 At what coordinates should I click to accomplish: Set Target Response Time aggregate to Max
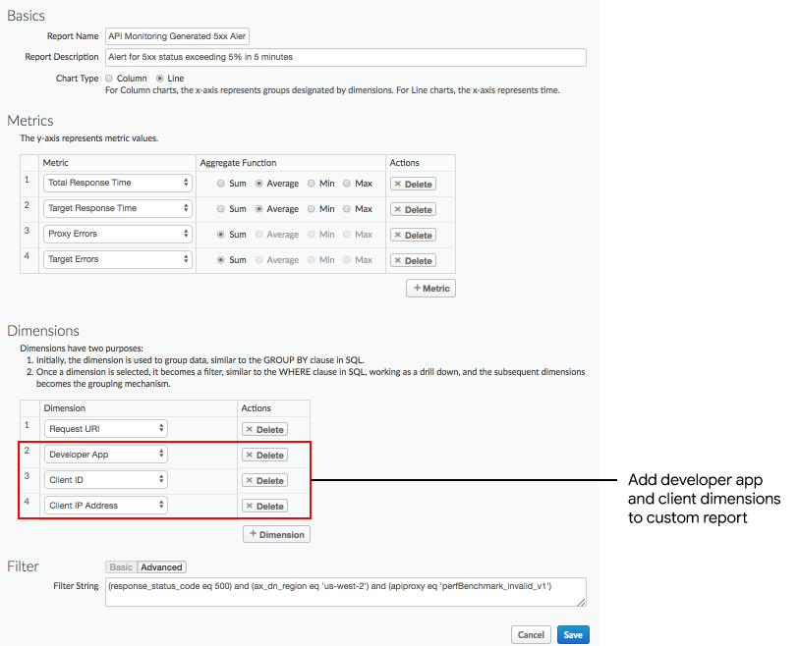[347, 209]
